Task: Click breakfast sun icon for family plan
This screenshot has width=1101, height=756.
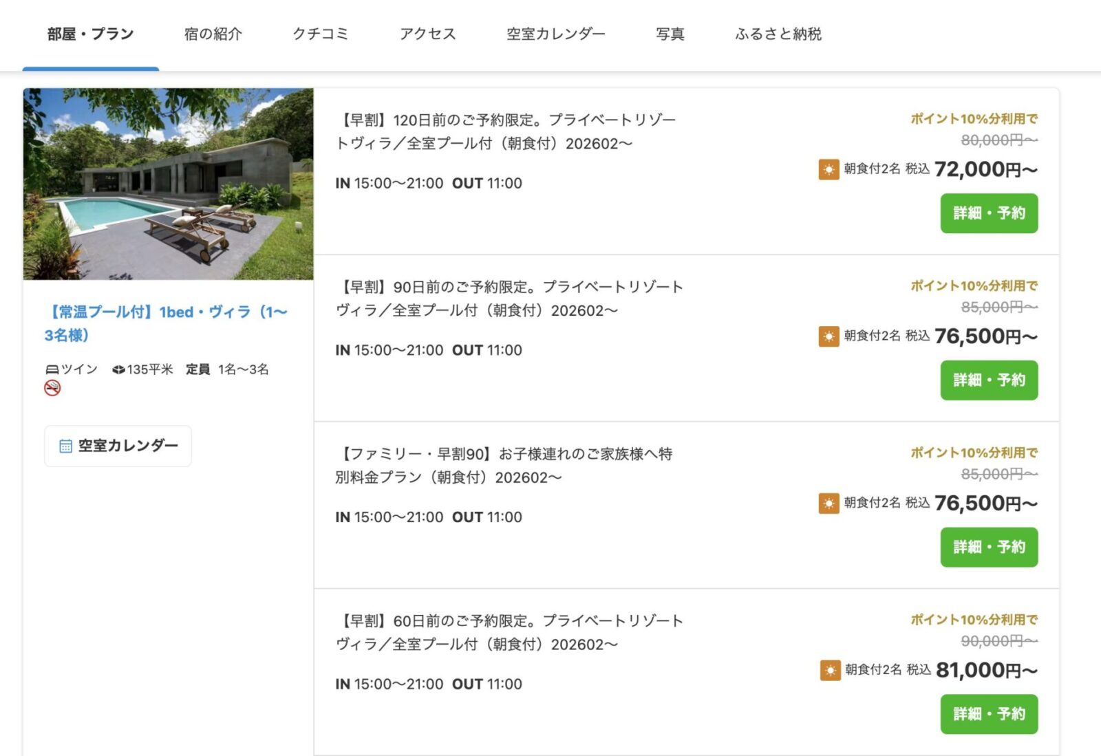Action: 829,504
